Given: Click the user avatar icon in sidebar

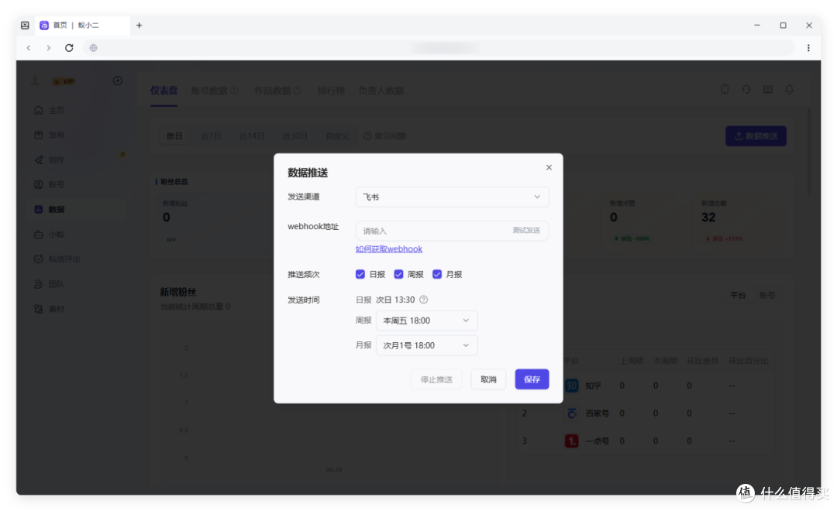Looking at the screenshot, I should [x=35, y=81].
